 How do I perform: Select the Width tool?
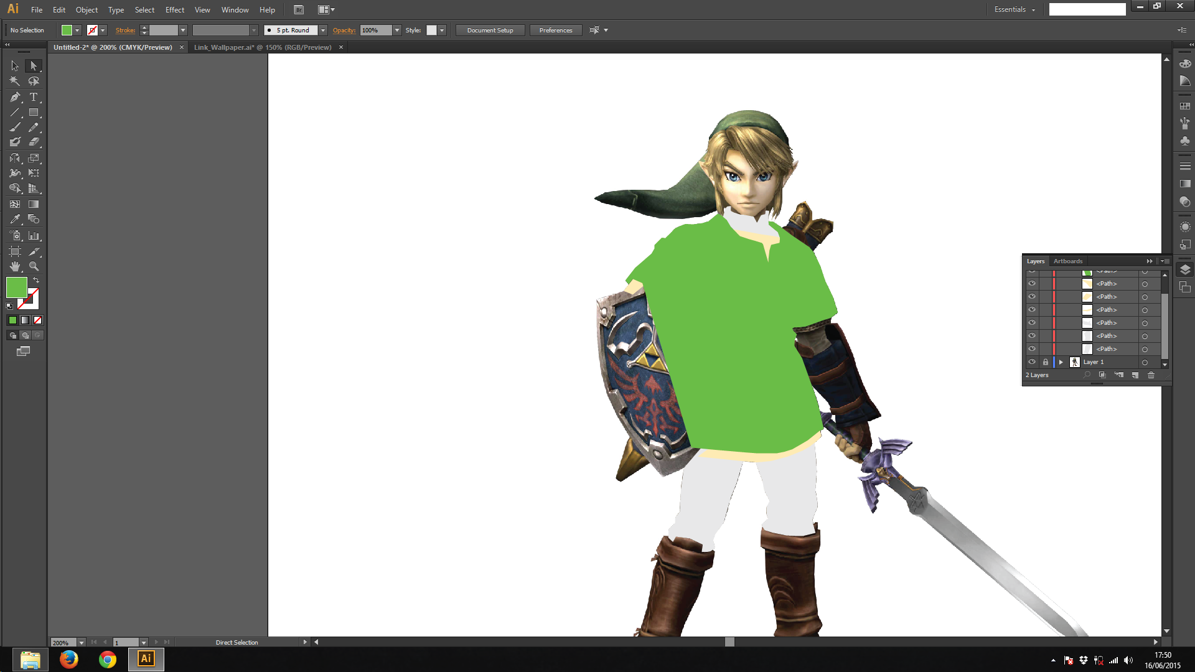tap(15, 173)
